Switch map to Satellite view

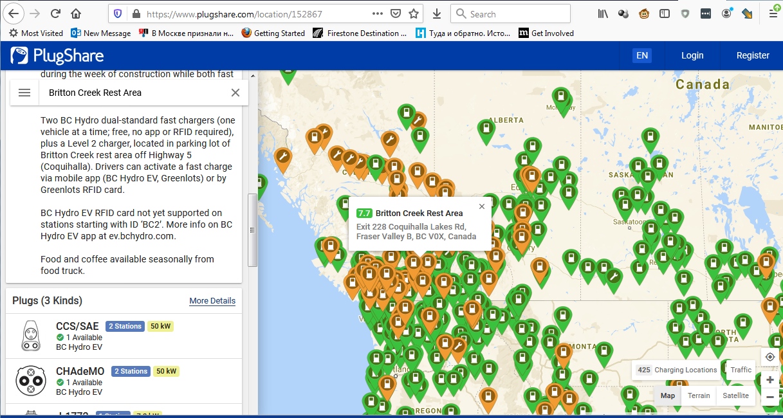click(x=735, y=395)
